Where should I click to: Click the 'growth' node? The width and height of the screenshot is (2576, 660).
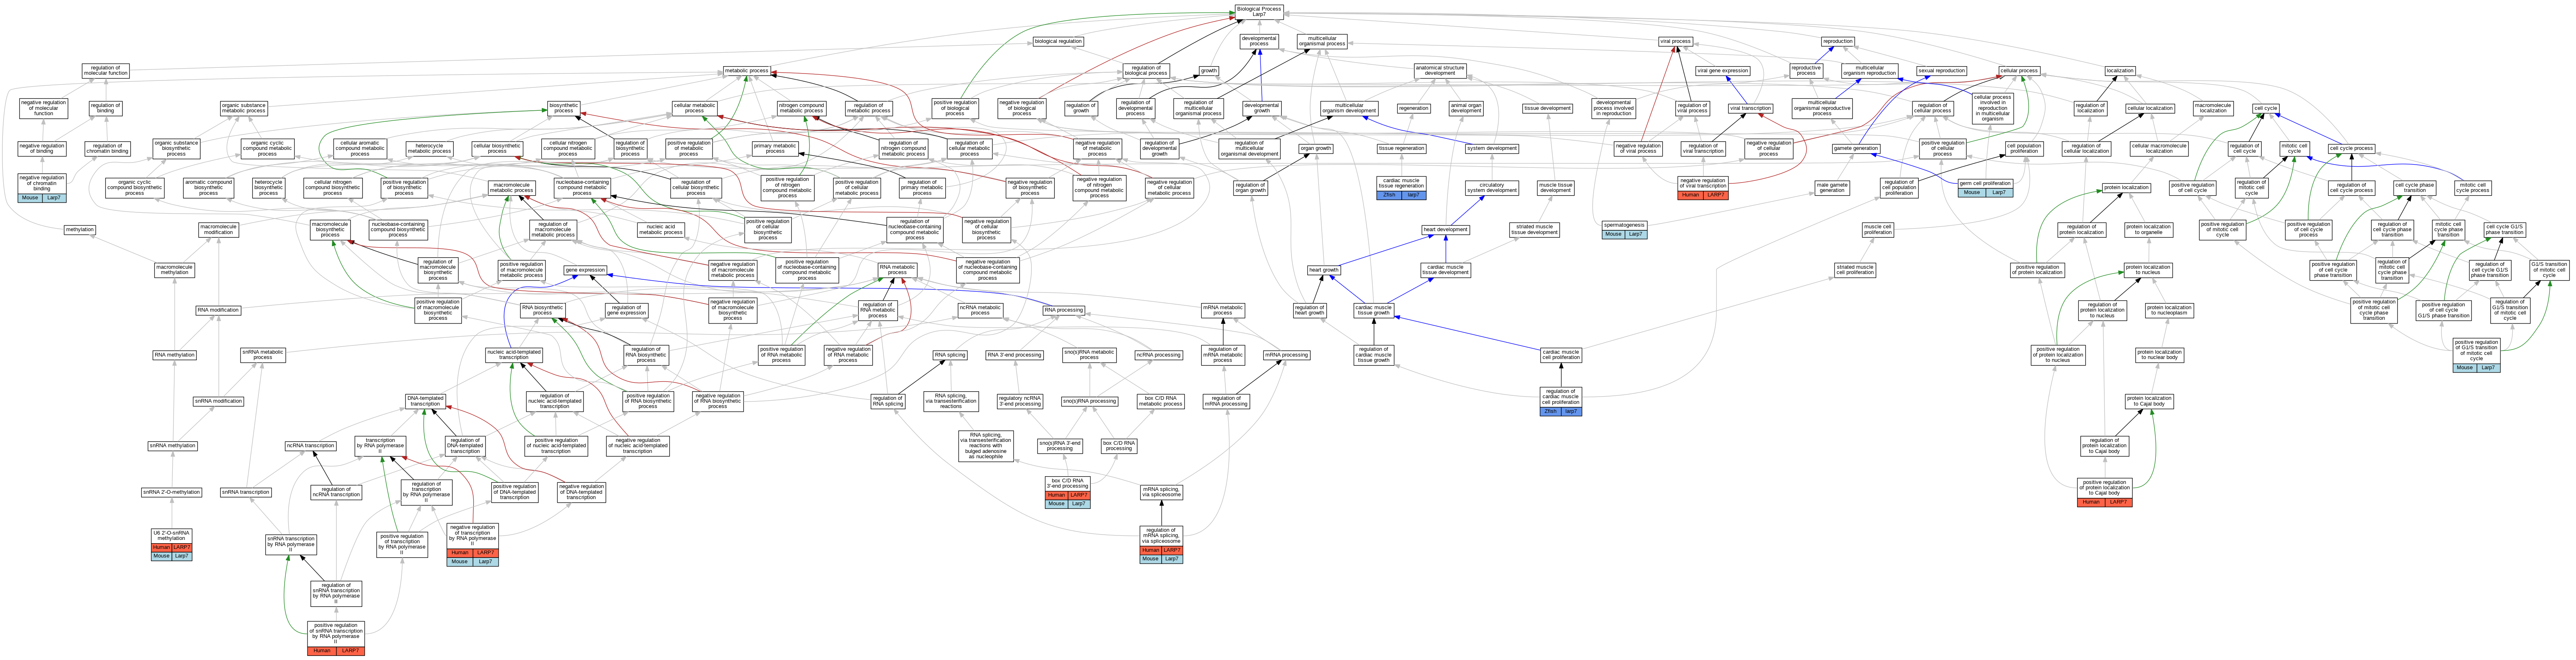pos(1209,71)
